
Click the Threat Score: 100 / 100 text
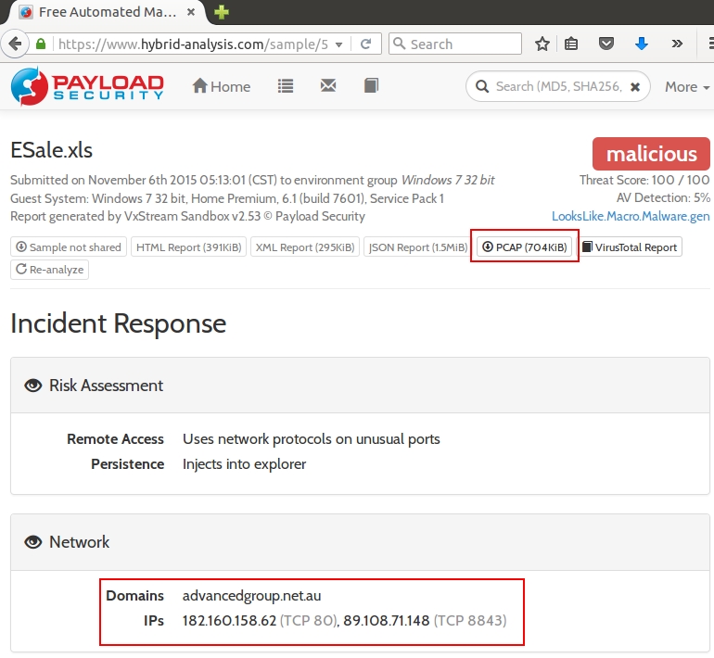point(644,180)
